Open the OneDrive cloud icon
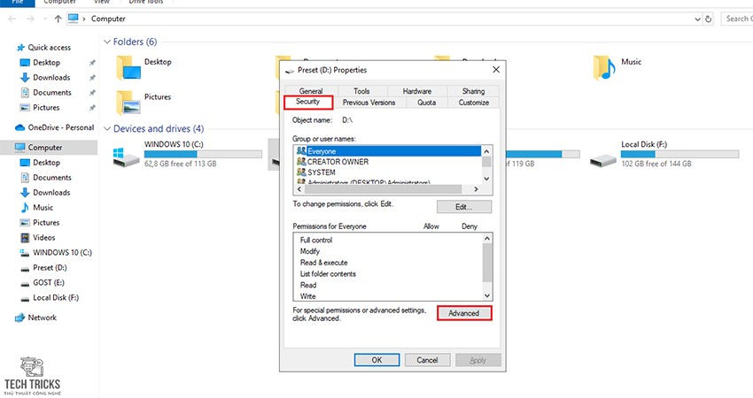 click(x=19, y=127)
